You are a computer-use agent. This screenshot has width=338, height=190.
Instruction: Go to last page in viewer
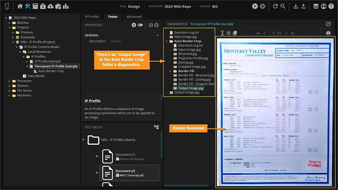coord(293,33)
